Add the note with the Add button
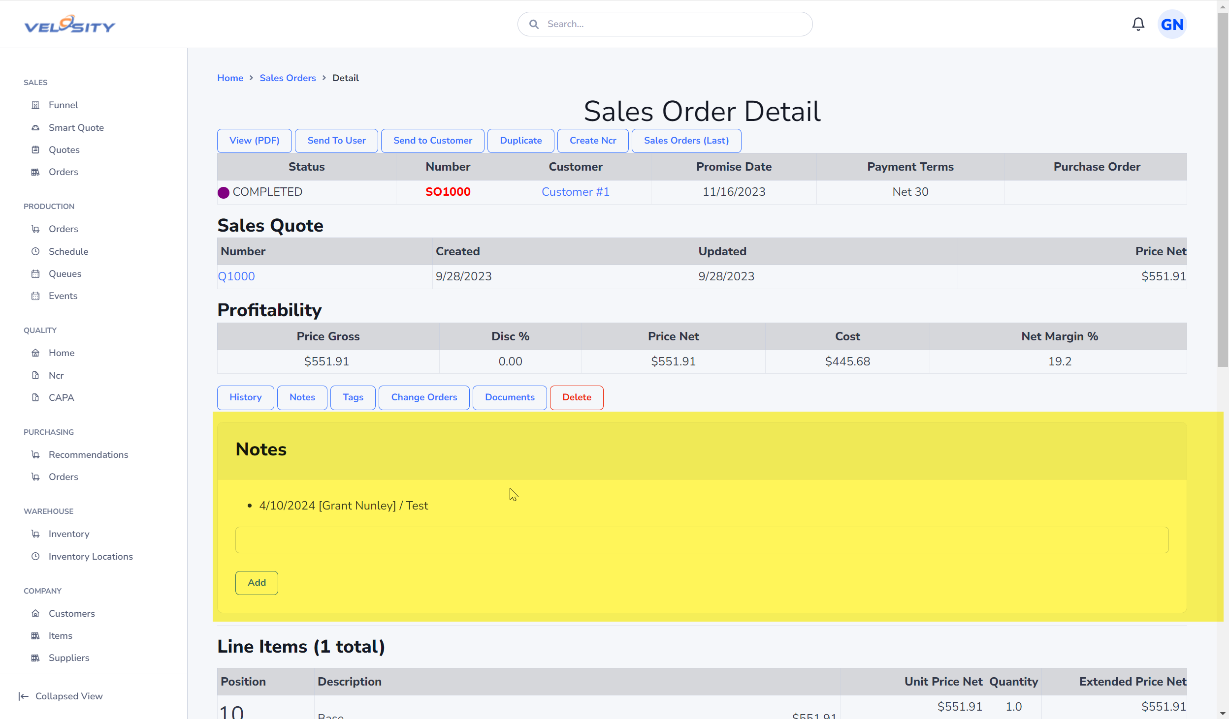Viewport: 1229px width, 719px height. (257, 583)
